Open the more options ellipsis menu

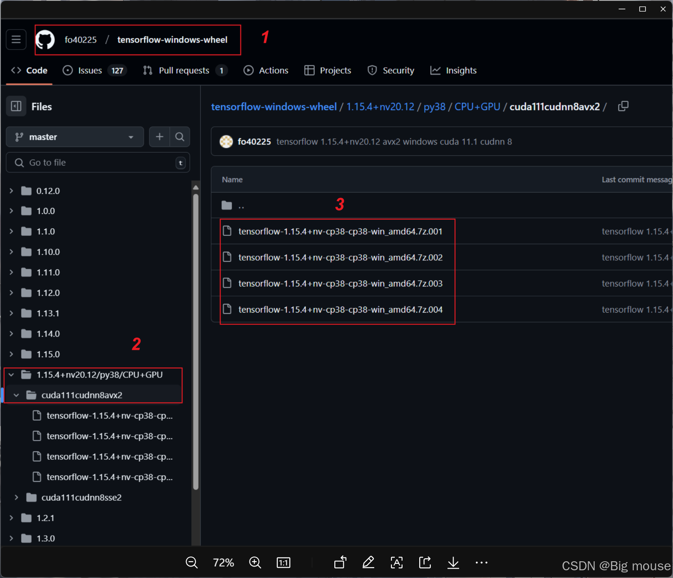click(481, 563)
